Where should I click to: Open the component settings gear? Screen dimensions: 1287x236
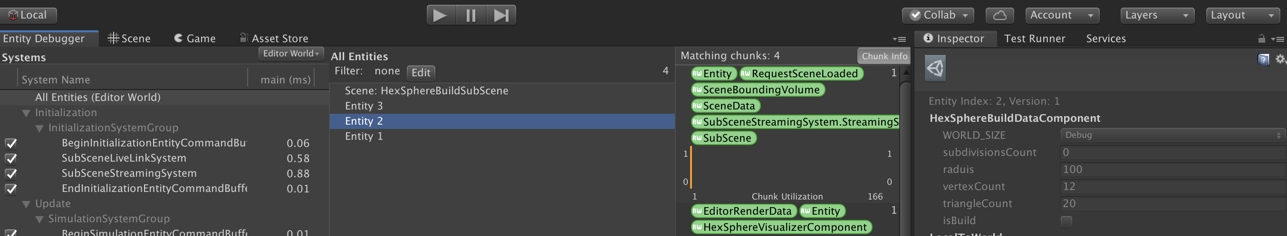pos(1280,60)
